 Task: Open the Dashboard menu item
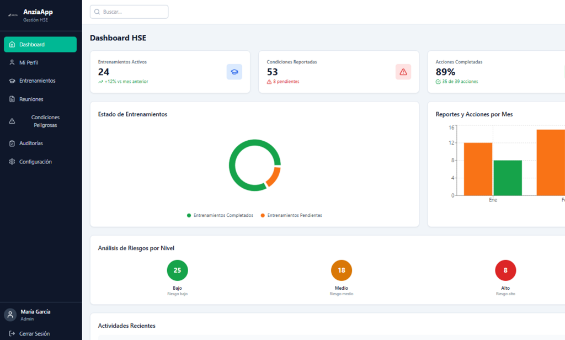pyautogui.click(x=40, y=45)
